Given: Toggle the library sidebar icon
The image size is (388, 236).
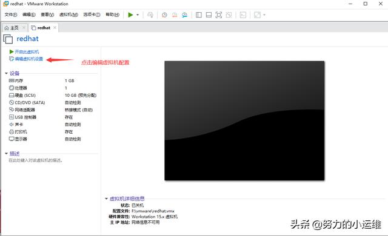Looking at the screenshot, I should [199, 15].
